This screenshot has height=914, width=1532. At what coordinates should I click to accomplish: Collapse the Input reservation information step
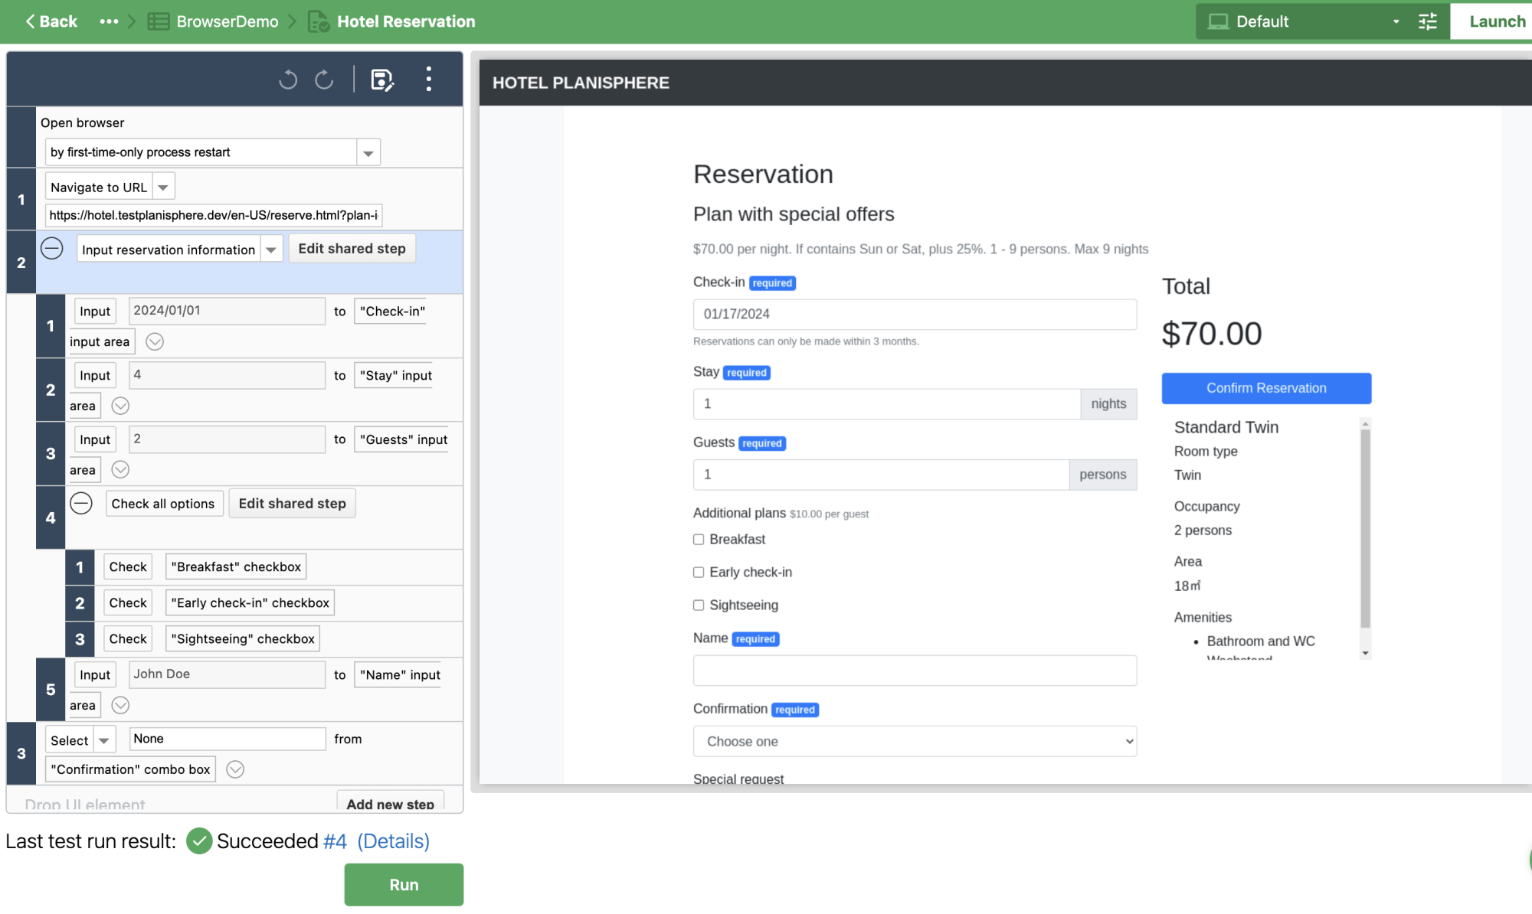click(52, 249)
